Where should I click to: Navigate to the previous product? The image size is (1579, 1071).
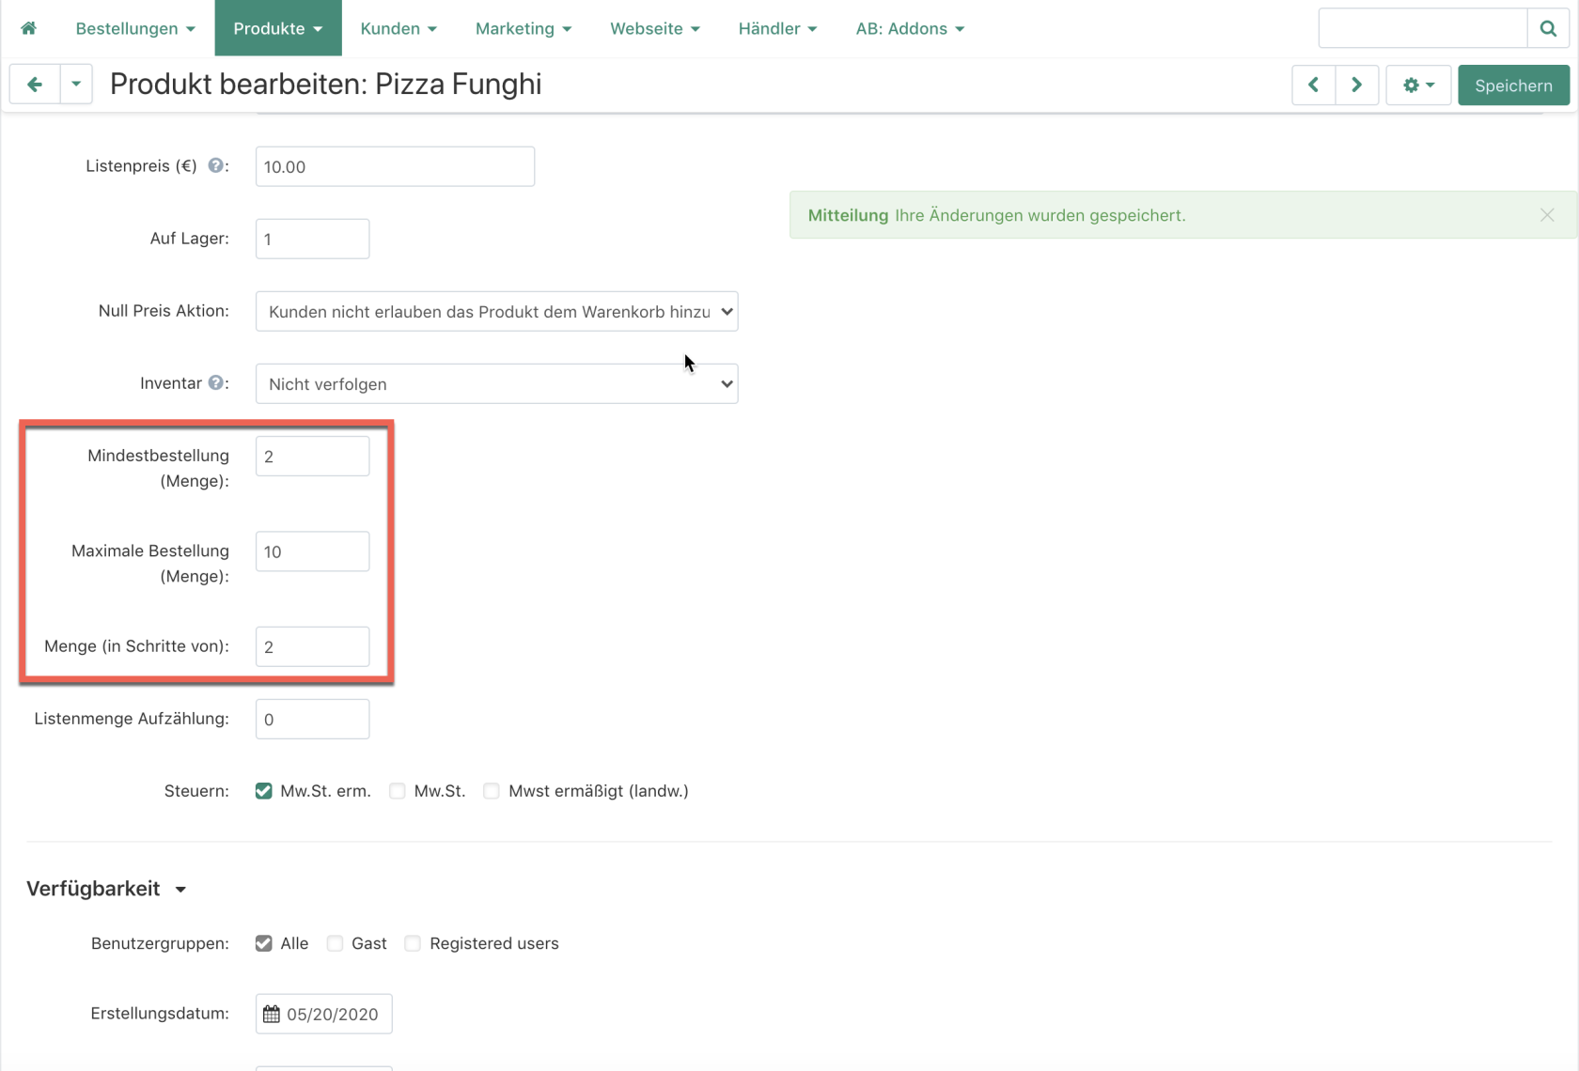tap(1314, 85)
